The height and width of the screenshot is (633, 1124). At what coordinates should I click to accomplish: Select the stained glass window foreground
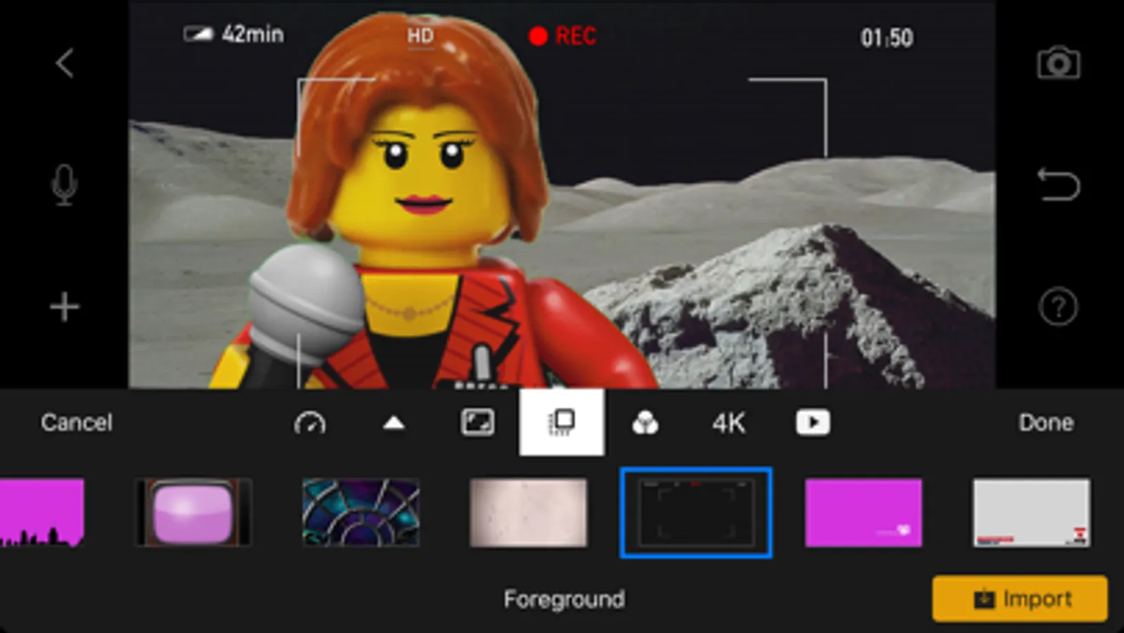361,513
